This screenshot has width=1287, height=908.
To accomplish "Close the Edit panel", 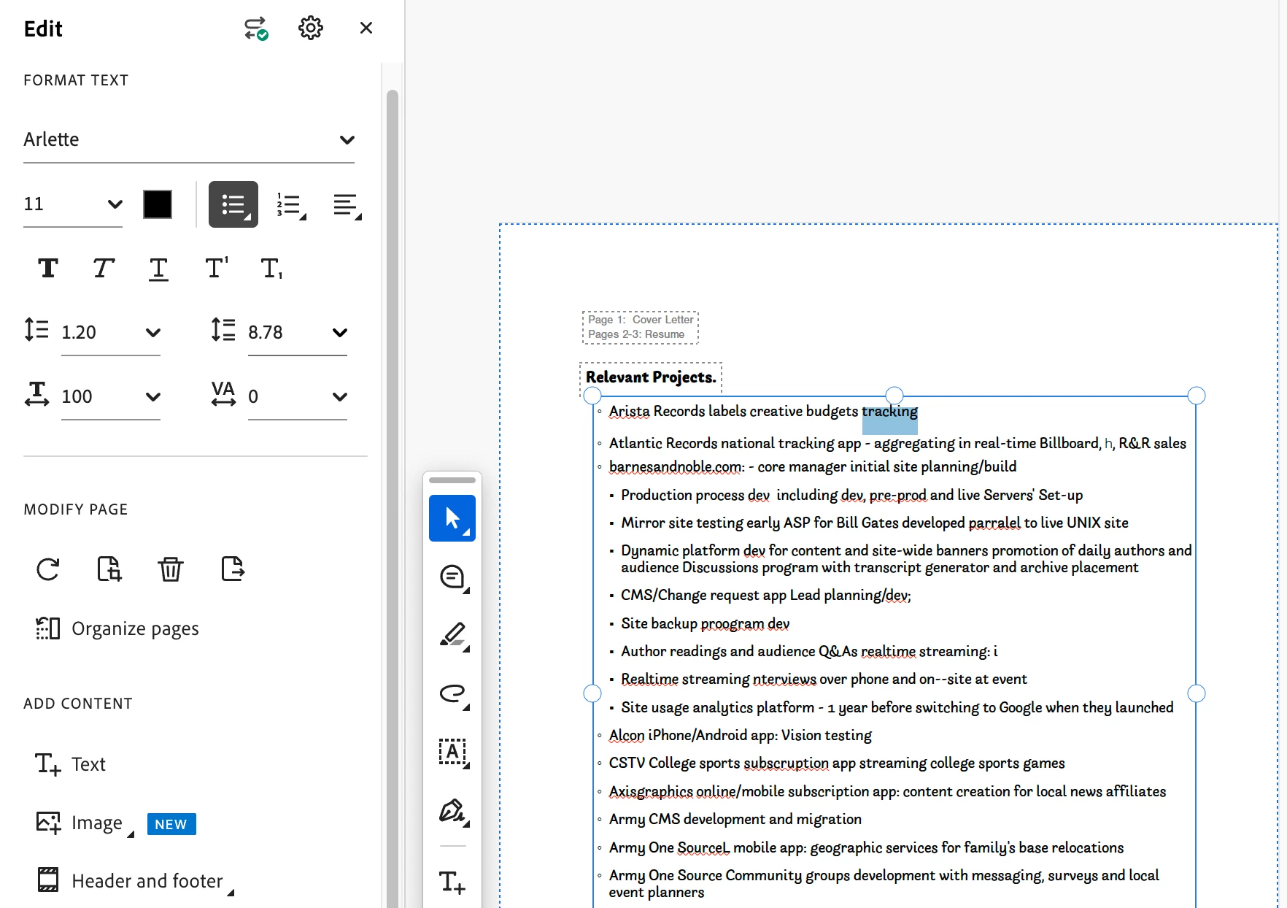I will point(366,28).
